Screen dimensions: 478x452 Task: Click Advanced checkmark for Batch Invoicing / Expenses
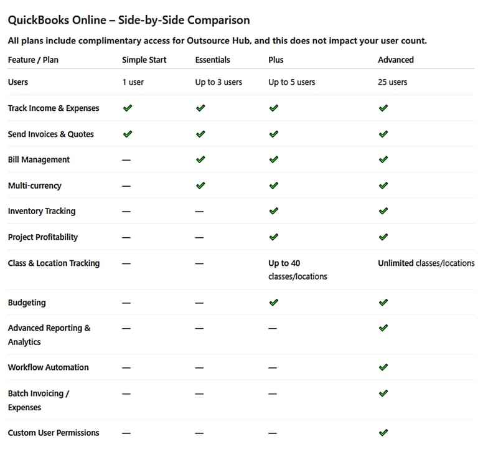[383, 393]
